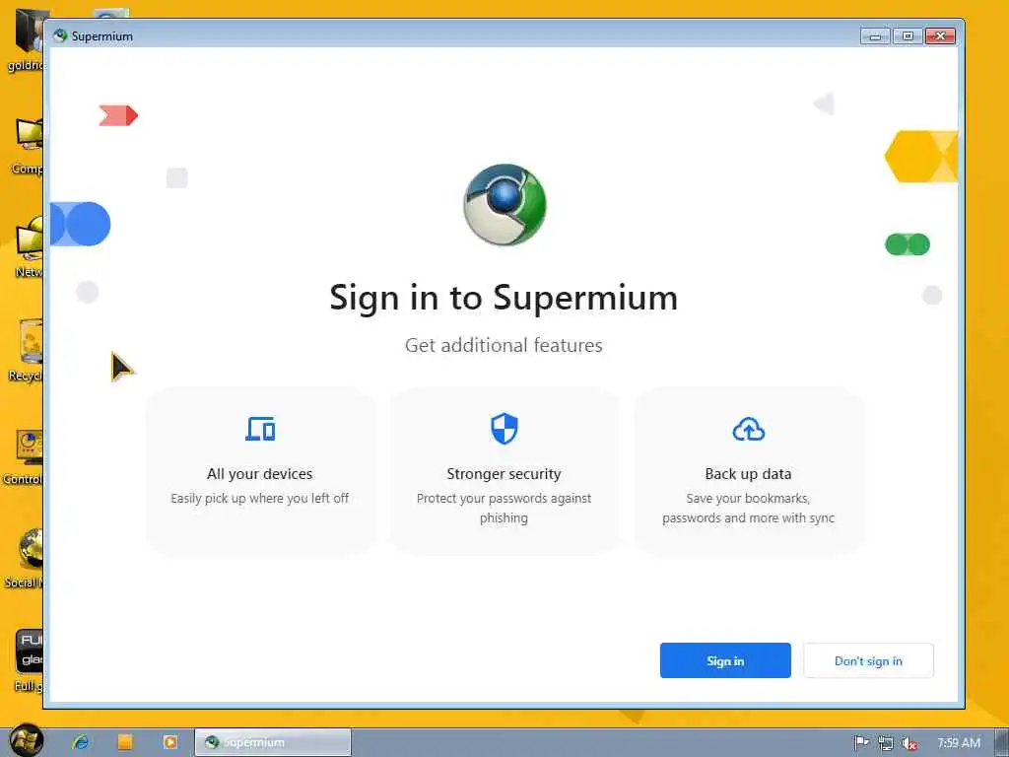Click the Computer desktop icon
Viewport: 1009px width, 757px height.
coord(28,146)
